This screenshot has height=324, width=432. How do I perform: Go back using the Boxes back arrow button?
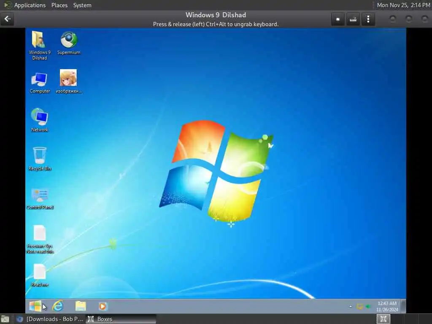[7, 19]
